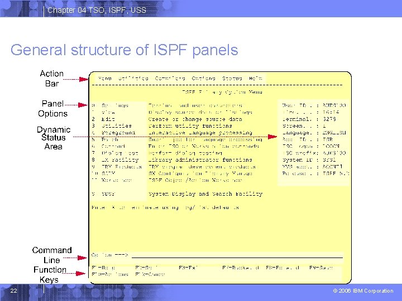Click the F10=Actions function key

pyautogui.click(x=110, y=274)
